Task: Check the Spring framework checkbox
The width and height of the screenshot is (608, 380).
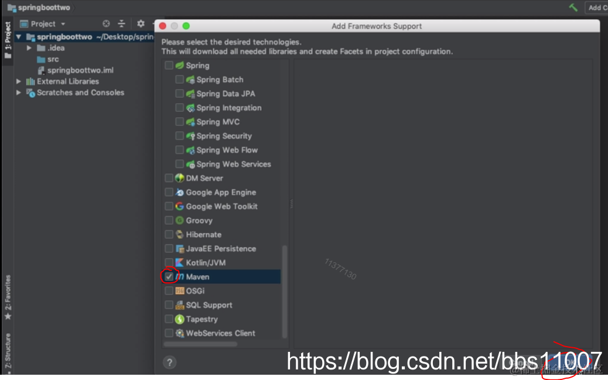Action: pos(169,65)
